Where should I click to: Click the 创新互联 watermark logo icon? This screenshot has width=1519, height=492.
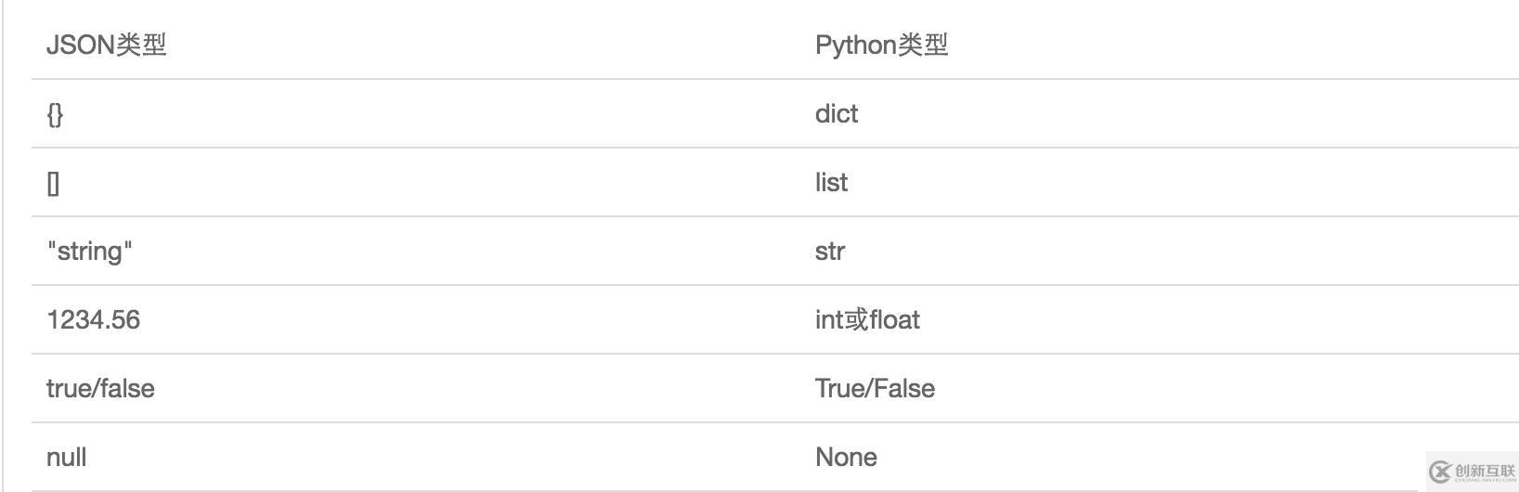1440,471
